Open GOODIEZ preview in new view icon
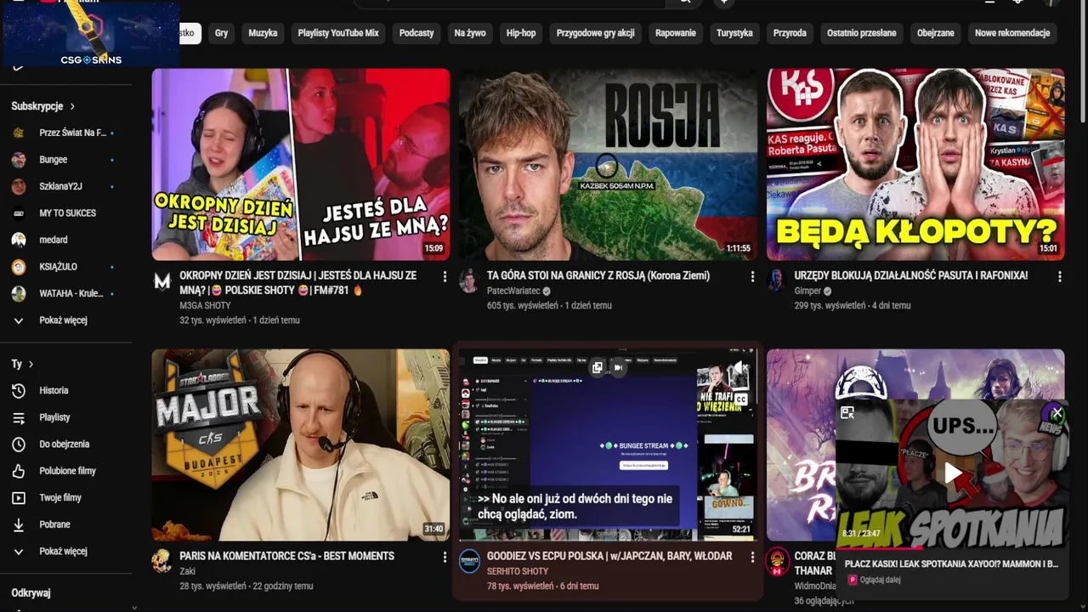Screen dimensions: 1088x612 [598, 367]
